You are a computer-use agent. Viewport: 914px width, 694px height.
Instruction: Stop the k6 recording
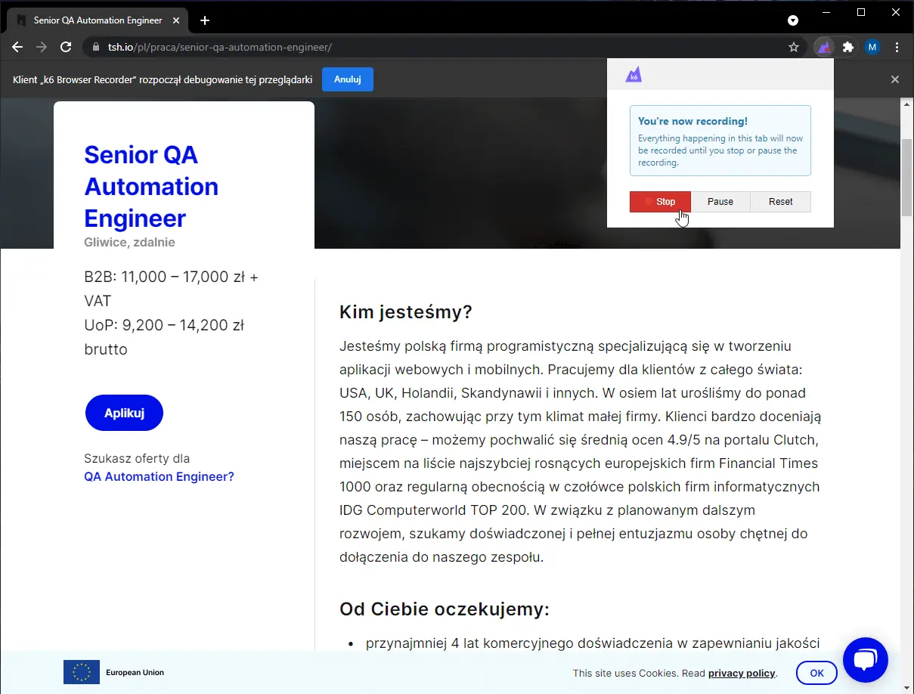click(659, 202)
